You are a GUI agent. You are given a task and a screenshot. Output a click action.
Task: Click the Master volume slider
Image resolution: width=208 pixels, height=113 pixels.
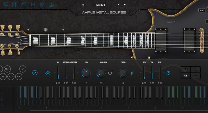click(x=74, y=73)
